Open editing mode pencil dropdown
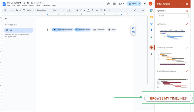The width and height of the screenshot is (194, 112). pyautogui.click(x=136, y=10)
